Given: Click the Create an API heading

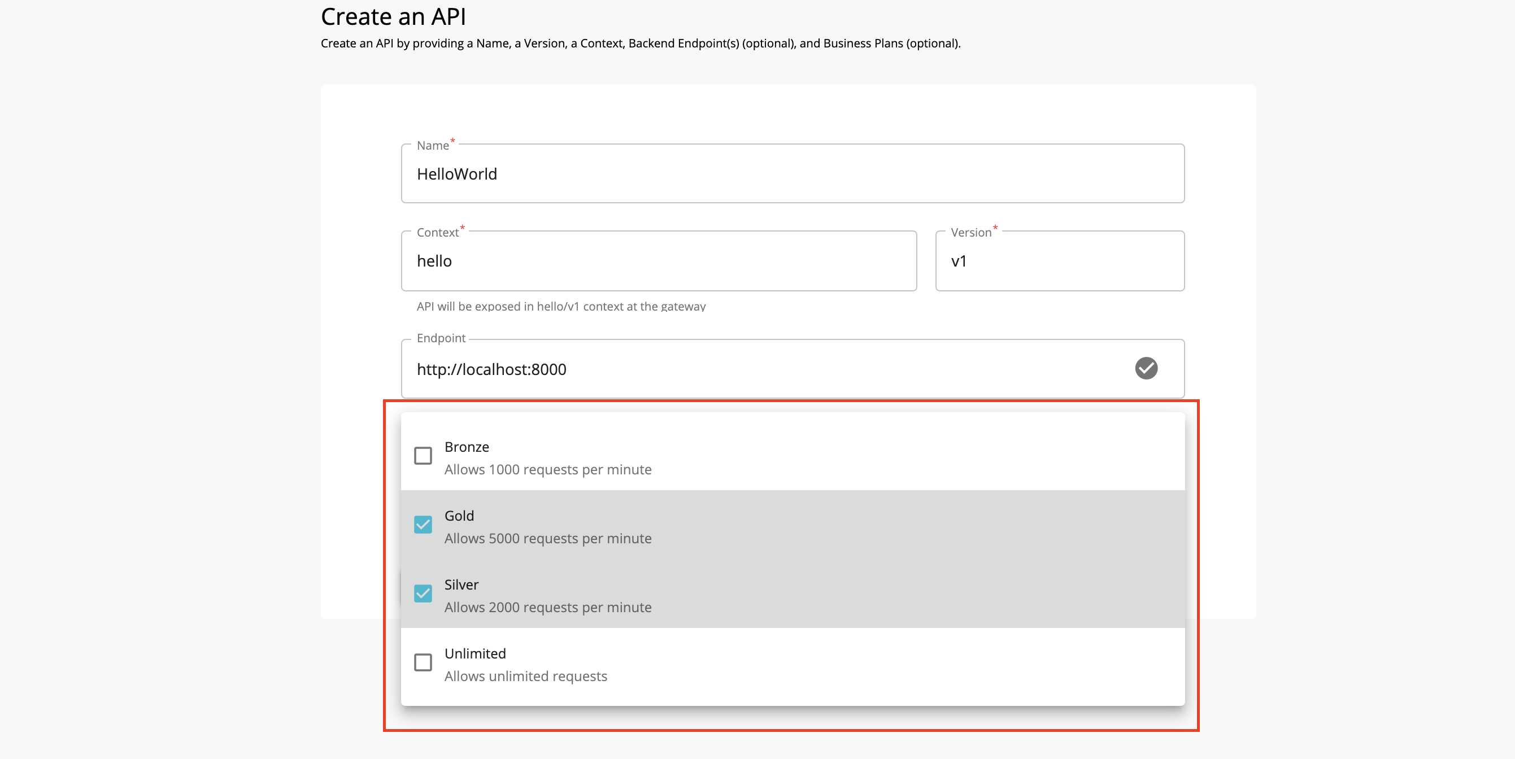Looking at the screenshot, I should coord(393,16).
